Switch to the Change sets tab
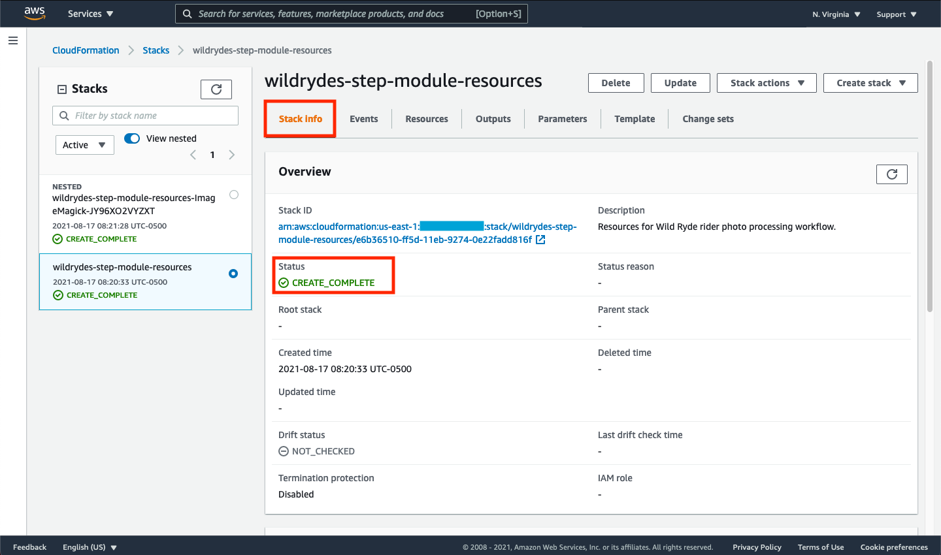This screenshot has width=941, height=555. pyautogui.click(x=708, y=119)
